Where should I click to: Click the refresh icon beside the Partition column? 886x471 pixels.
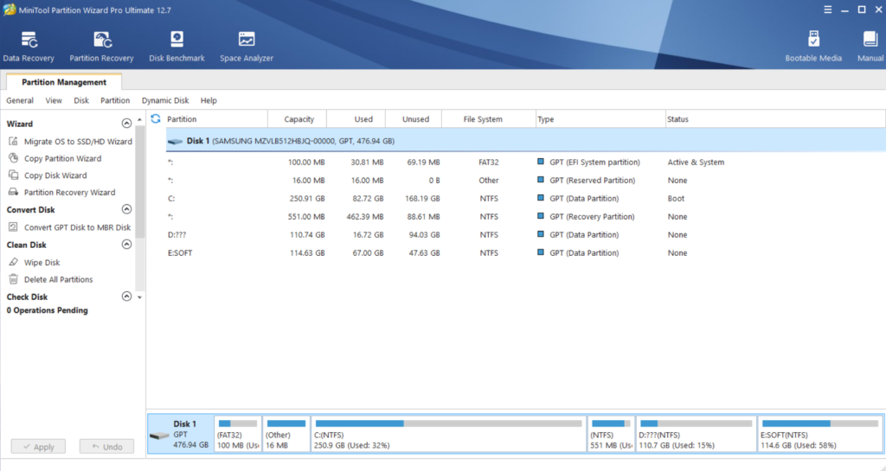tap(156, 119)
